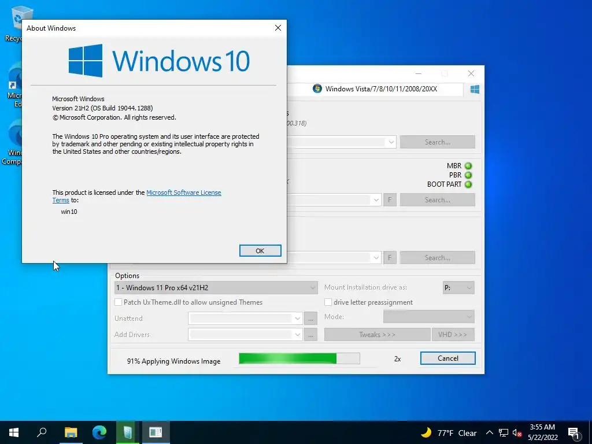Select the Microsoft Edge desktop shortcut
This screenshot has height=444, width=592.
[14, 86]
